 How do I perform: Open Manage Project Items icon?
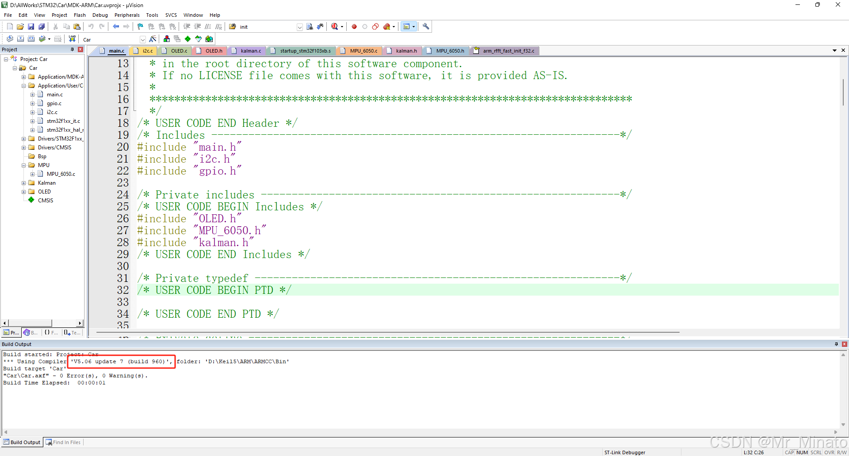tap(167, 39)
